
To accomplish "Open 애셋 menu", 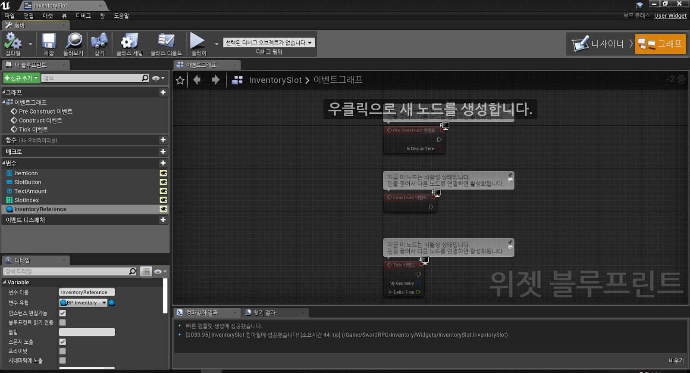I will 48,16.
